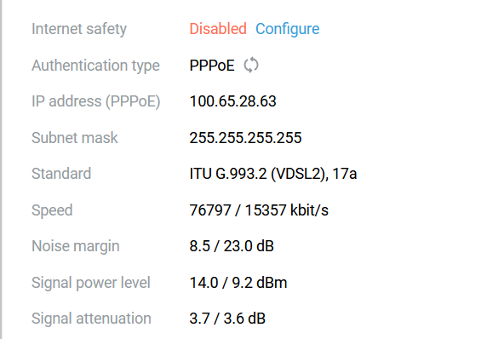Select the PPPoE authentication type value
Viewport: 487px width, 339px height.
pos(212,66)
